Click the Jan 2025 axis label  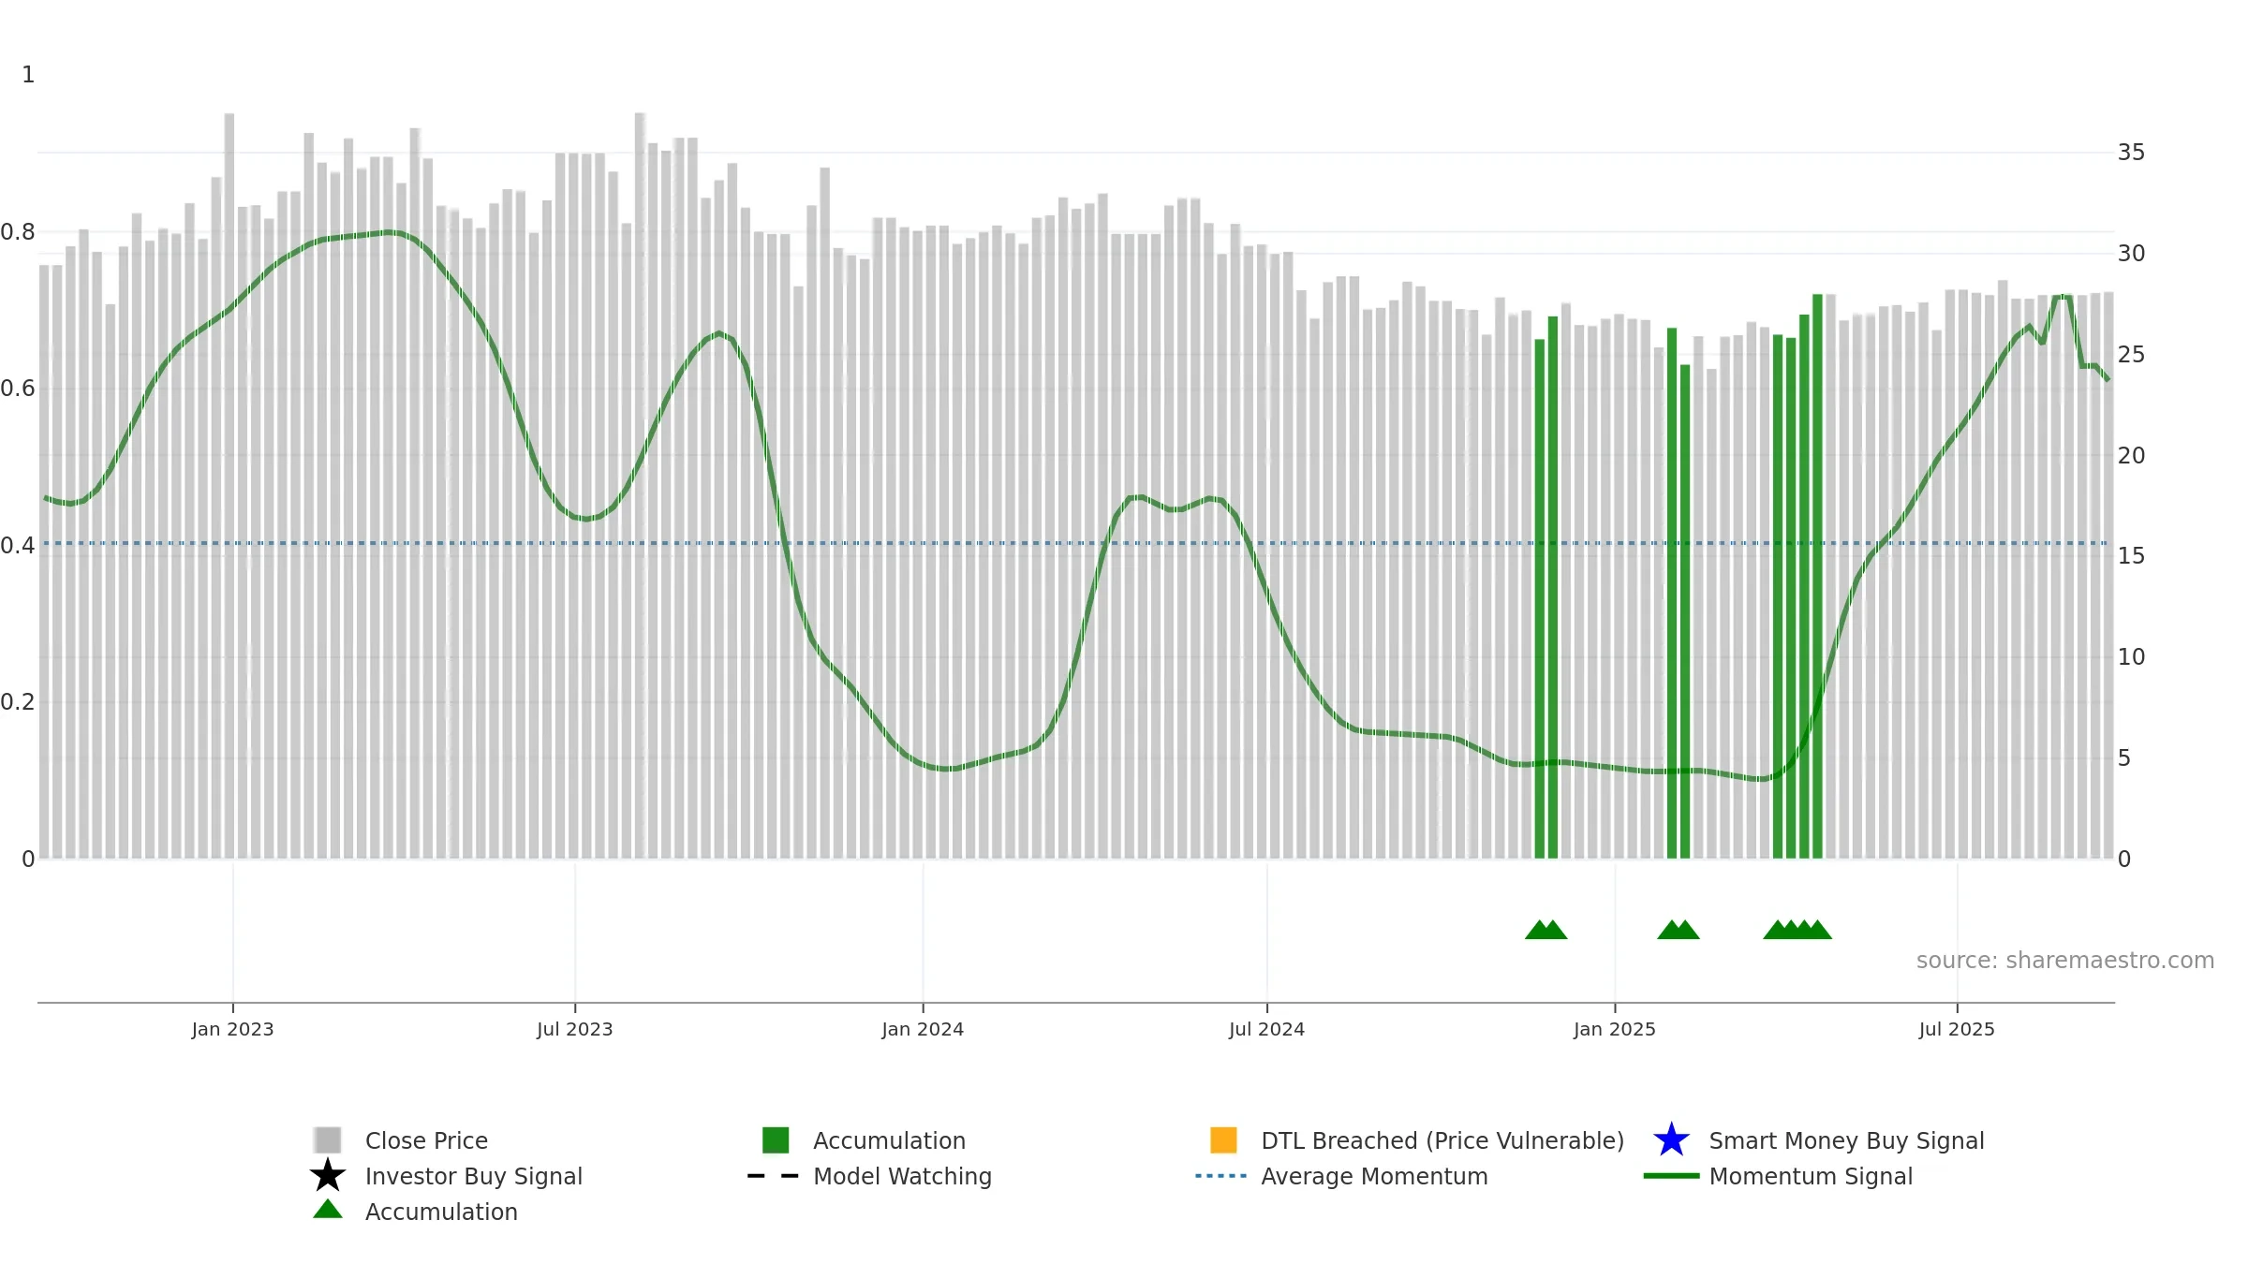[1615, 1030]
